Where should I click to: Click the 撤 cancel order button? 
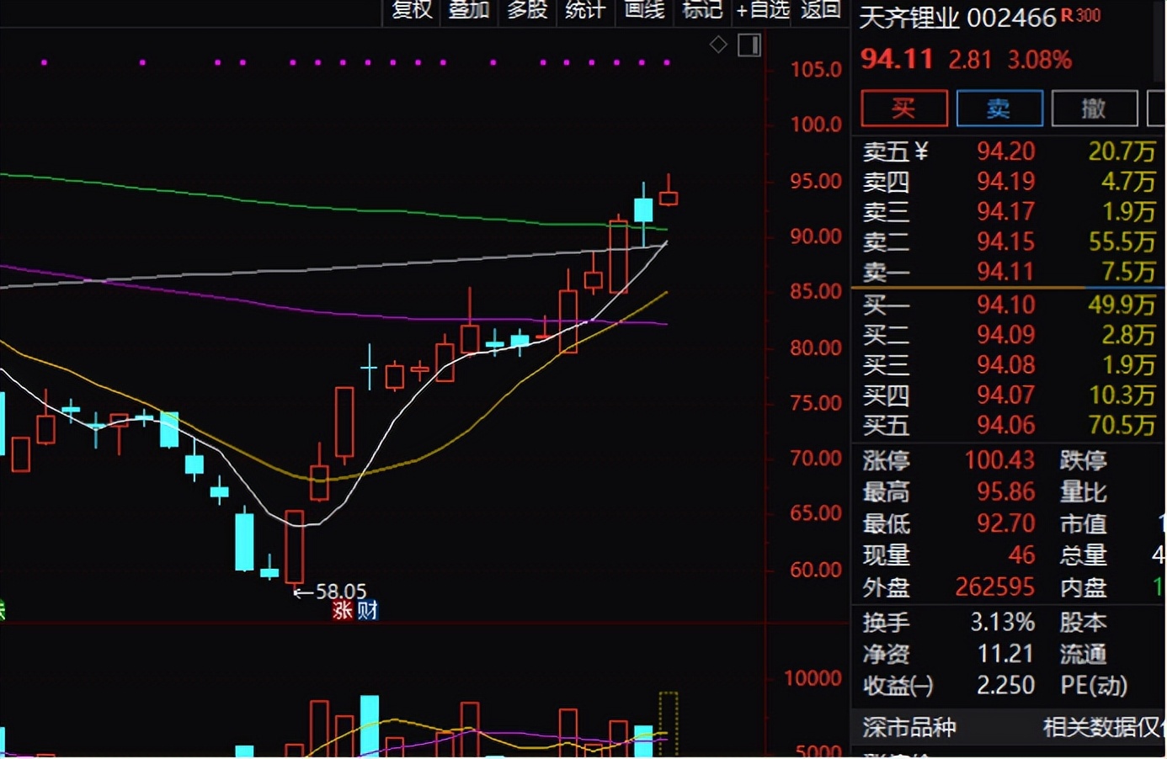click(x=1094, y=109)
